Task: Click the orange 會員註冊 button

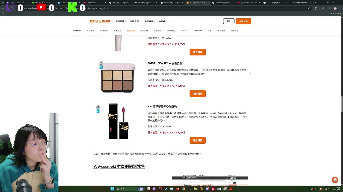Action: (x=243, y=21)
